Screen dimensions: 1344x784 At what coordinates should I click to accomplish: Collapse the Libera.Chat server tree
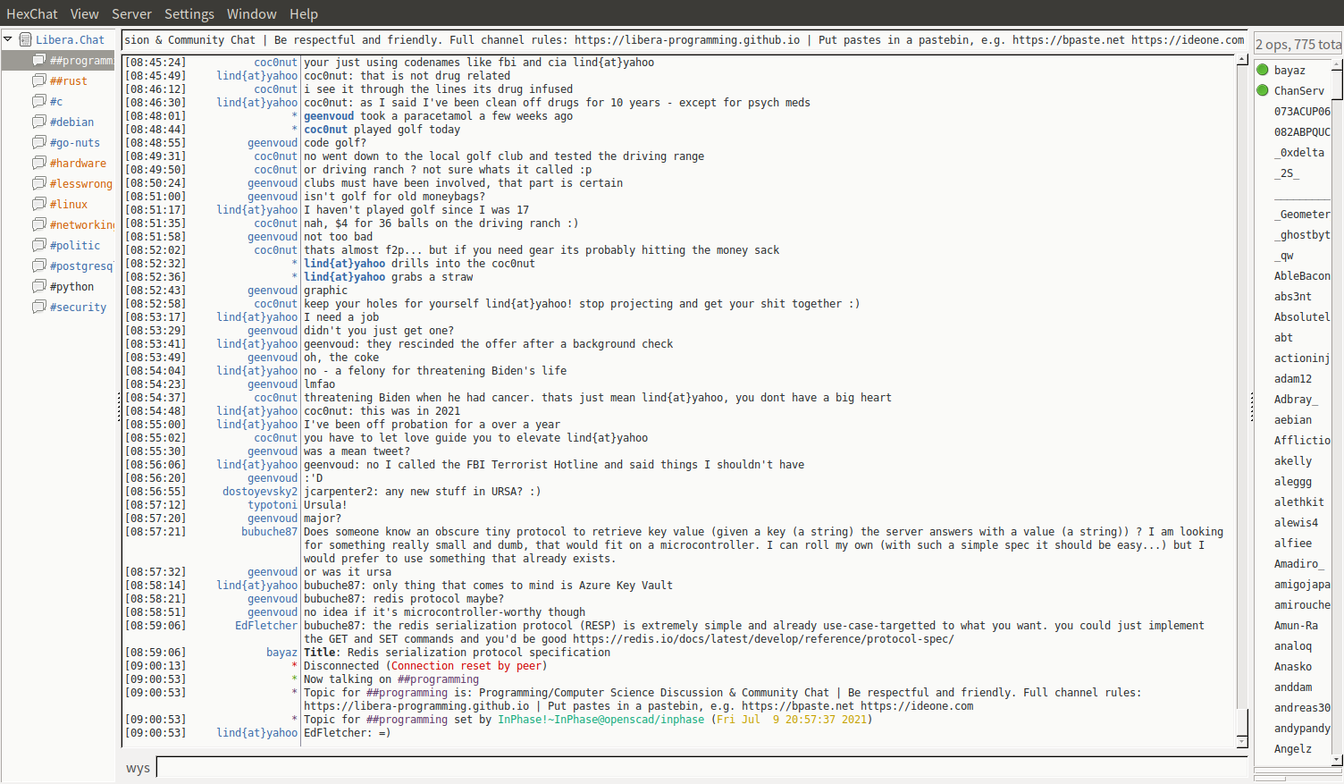point(8,39)
